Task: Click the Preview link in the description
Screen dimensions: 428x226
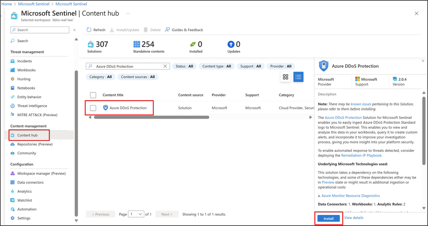Action: (328, 182)
